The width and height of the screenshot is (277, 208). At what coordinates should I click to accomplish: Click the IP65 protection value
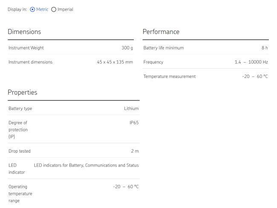(x=134, y=123)
